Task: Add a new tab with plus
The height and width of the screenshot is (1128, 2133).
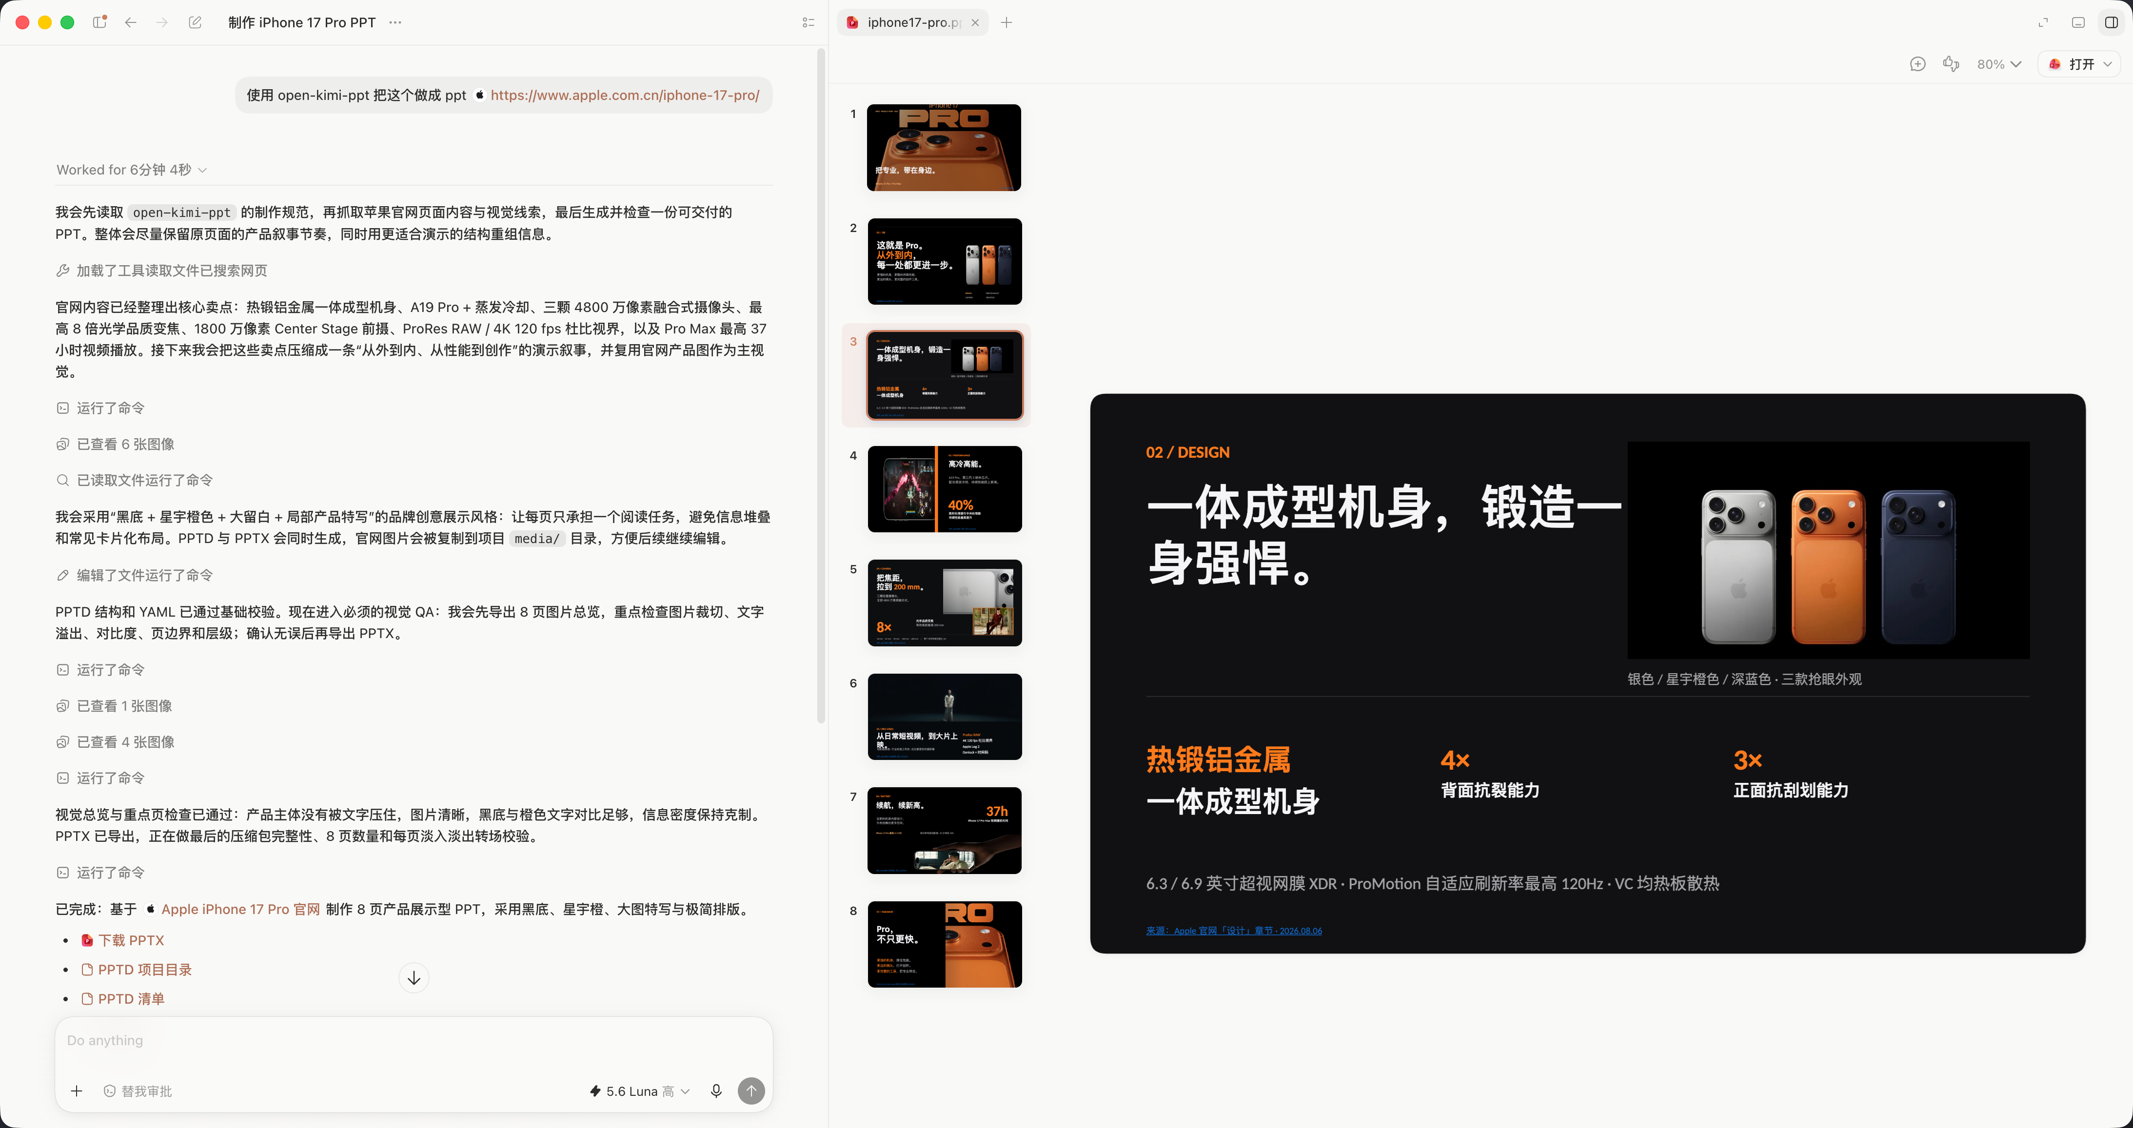Action: [x=1006, y=22]
